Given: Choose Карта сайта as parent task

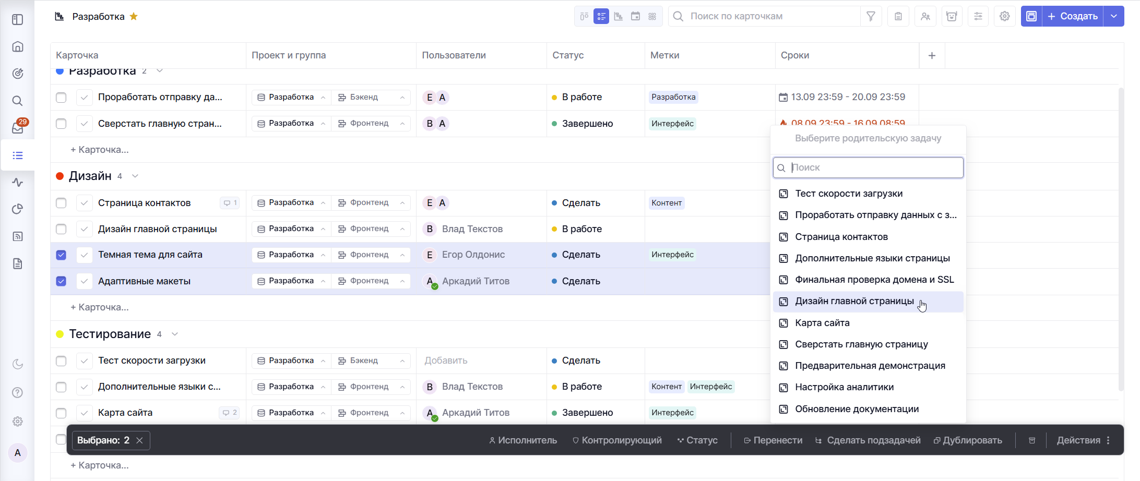Looking at the screenshot, I should [822, 323].
